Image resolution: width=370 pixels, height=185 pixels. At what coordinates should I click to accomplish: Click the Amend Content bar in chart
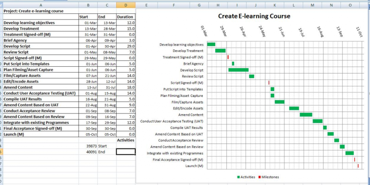[306, 115]
